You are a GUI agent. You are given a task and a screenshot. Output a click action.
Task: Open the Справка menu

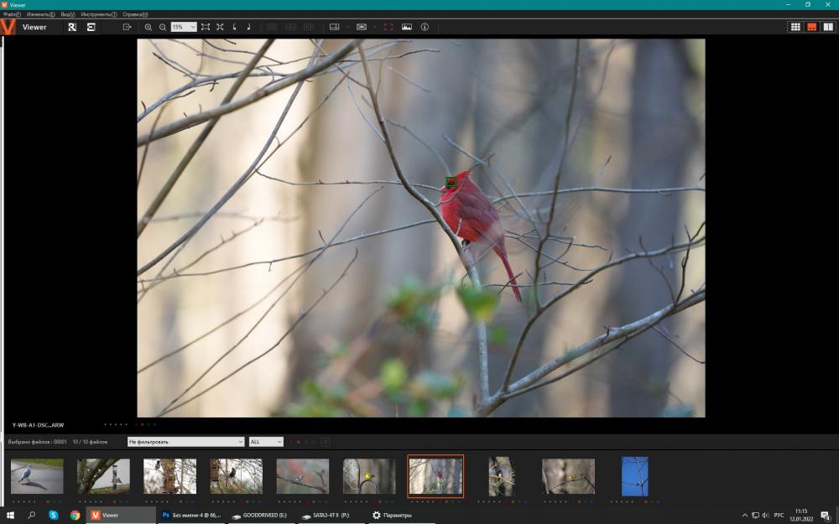(x=135, y=14)
